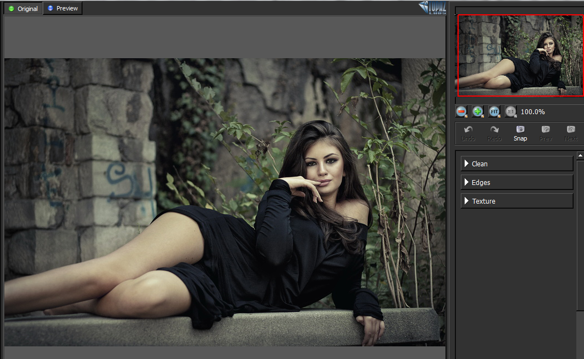The width and height of the screenshot is (584, 359).
Task: Fit image to window with FIT icon
Action: click(x=494, y=111)
